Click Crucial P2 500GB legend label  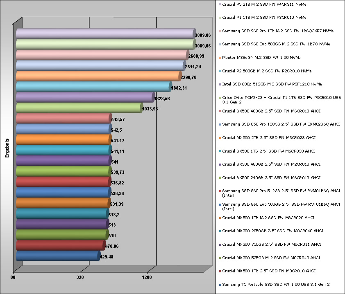pos(267,71)
